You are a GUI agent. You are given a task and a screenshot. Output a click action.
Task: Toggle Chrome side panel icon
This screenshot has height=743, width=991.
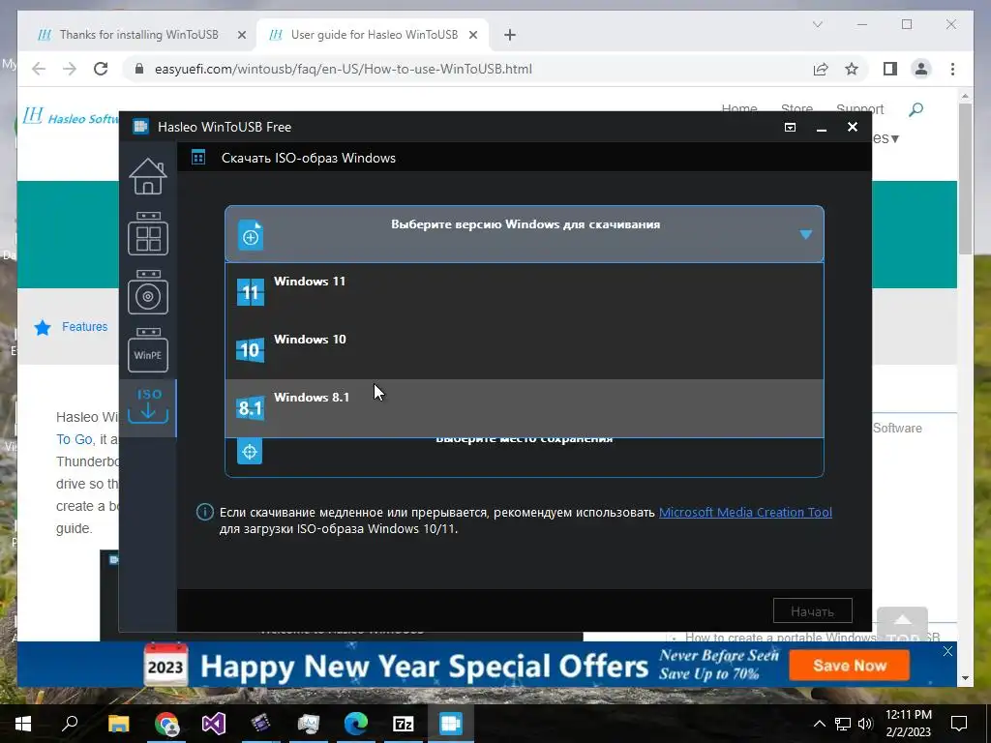pyautogui.click(x=890, y=69)
